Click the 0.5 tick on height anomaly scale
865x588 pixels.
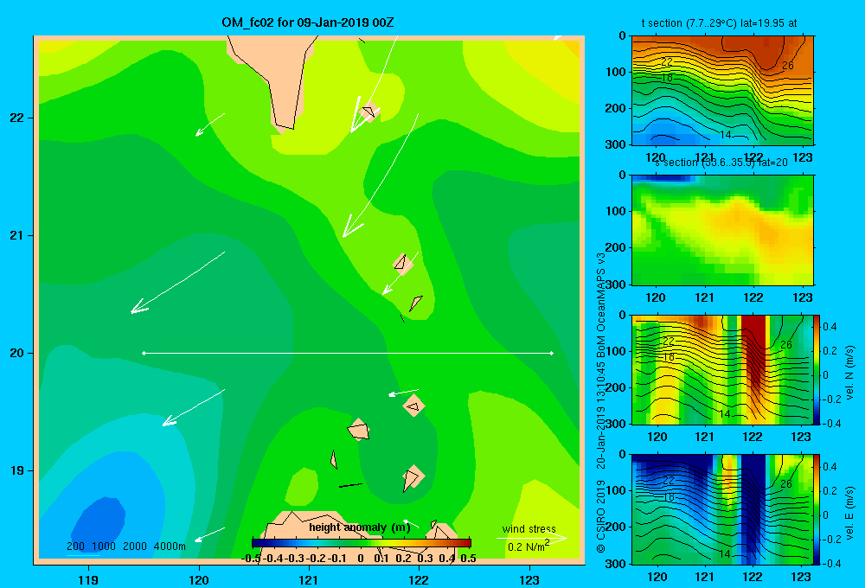[x=468, y=559]
